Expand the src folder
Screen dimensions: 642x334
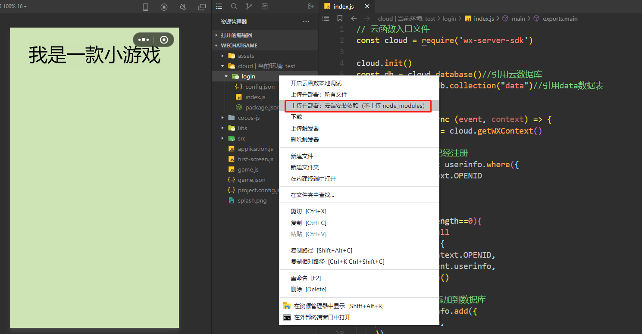tap(246, 139)
